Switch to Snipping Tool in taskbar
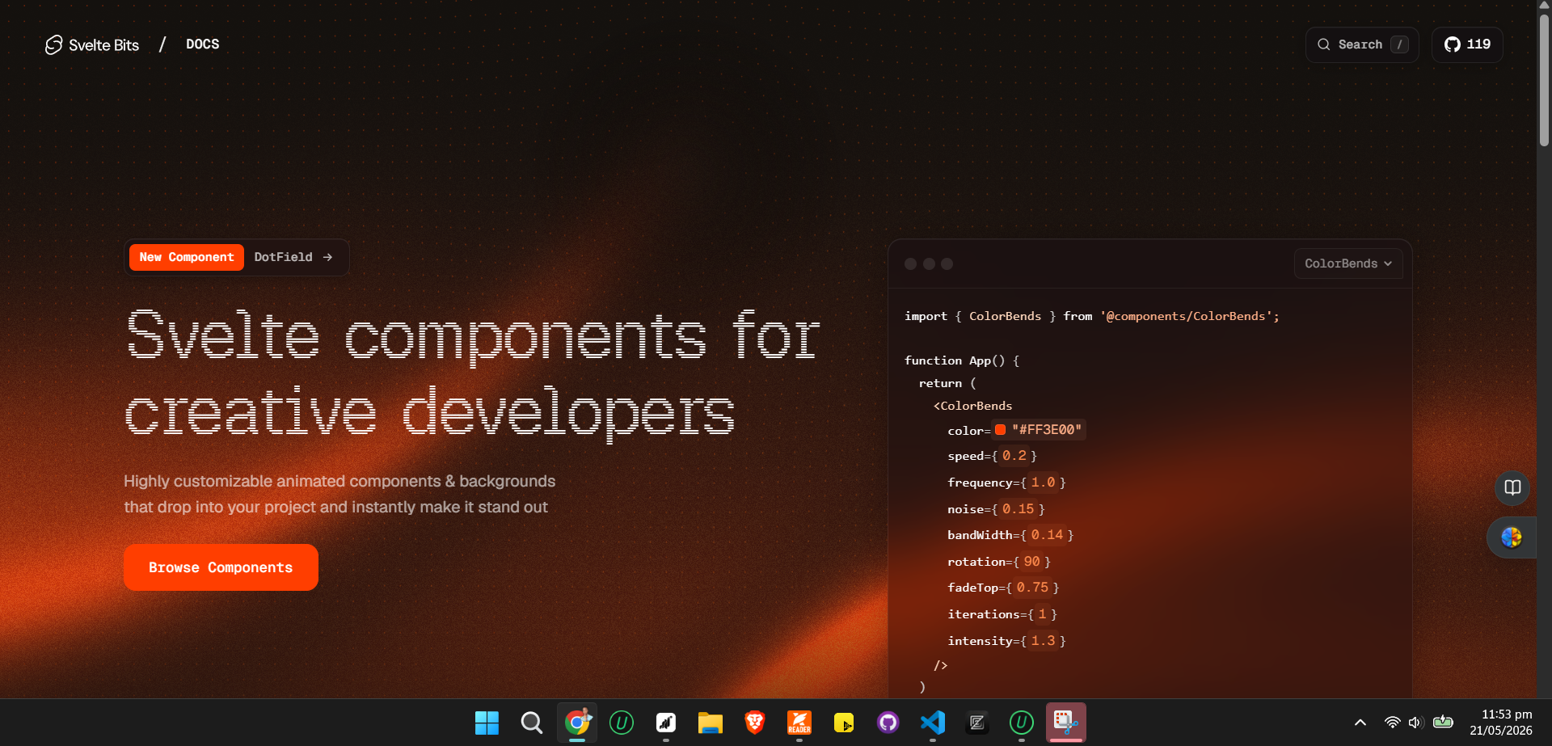Viewport: 1552px width, 746px height. click(1066, 723)
